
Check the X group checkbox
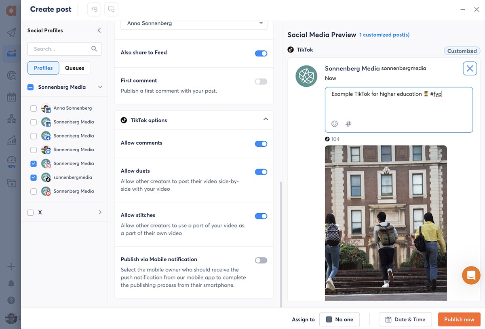point(30,212)
